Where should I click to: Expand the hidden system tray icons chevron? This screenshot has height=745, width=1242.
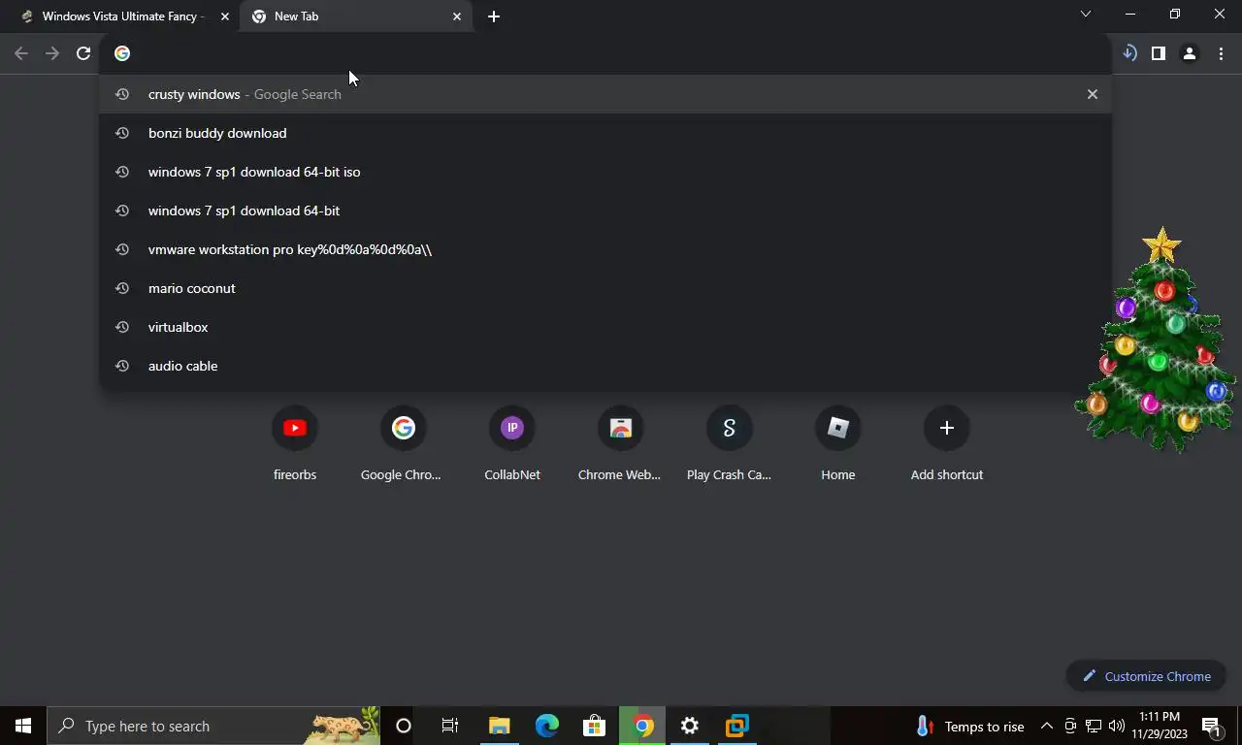(1047, 726)
